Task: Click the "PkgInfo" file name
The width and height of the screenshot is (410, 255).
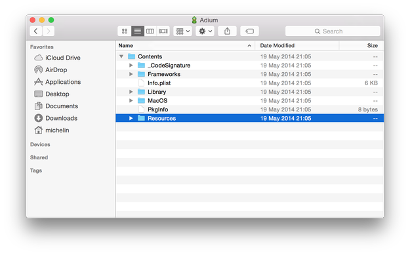Action: [x=157, y=109]
